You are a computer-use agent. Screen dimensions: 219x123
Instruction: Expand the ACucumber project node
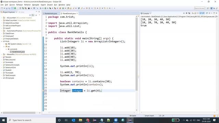(x=2, y=18)
